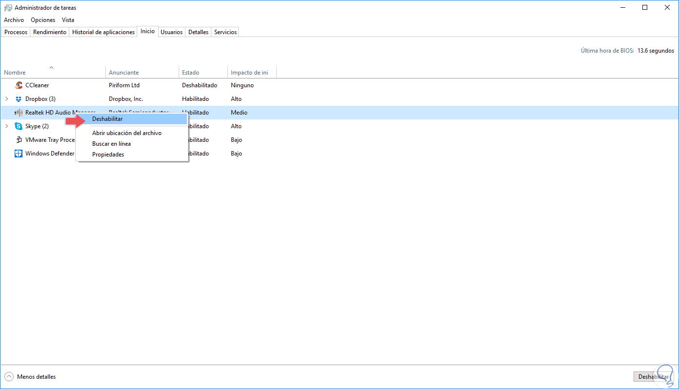Open the Archivo menu
This screenshot has height=389, width=679.
[x=14, y=20]
